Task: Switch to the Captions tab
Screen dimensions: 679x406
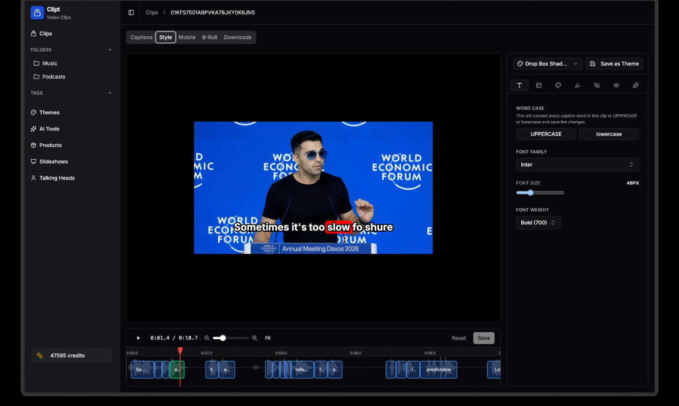Action: pos(141,37)
